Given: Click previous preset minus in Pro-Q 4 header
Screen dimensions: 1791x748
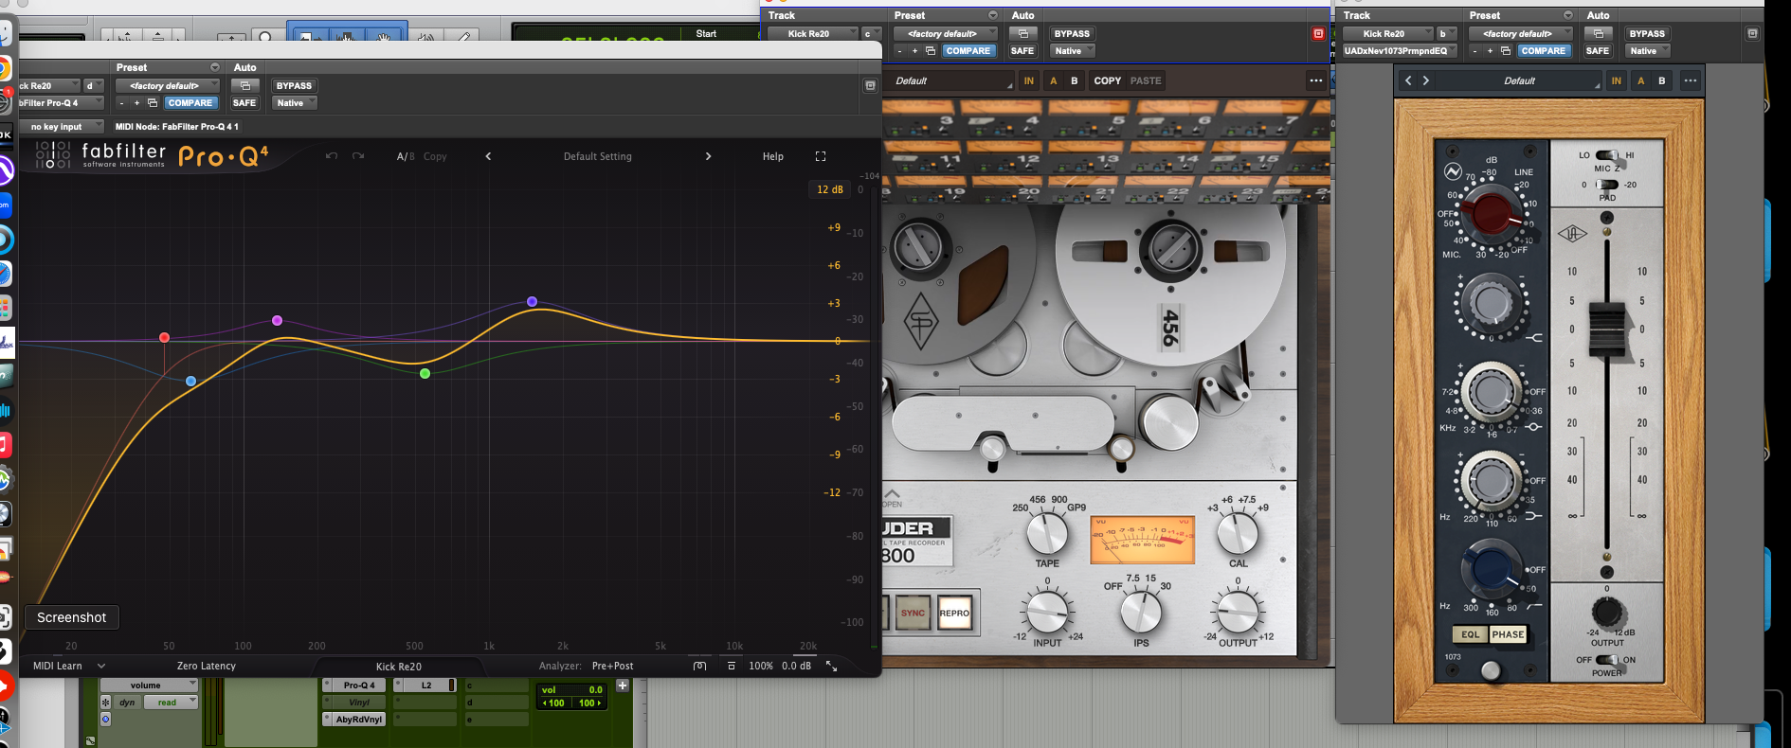Looking at the screenshot, I should click(x=121, y=103).
